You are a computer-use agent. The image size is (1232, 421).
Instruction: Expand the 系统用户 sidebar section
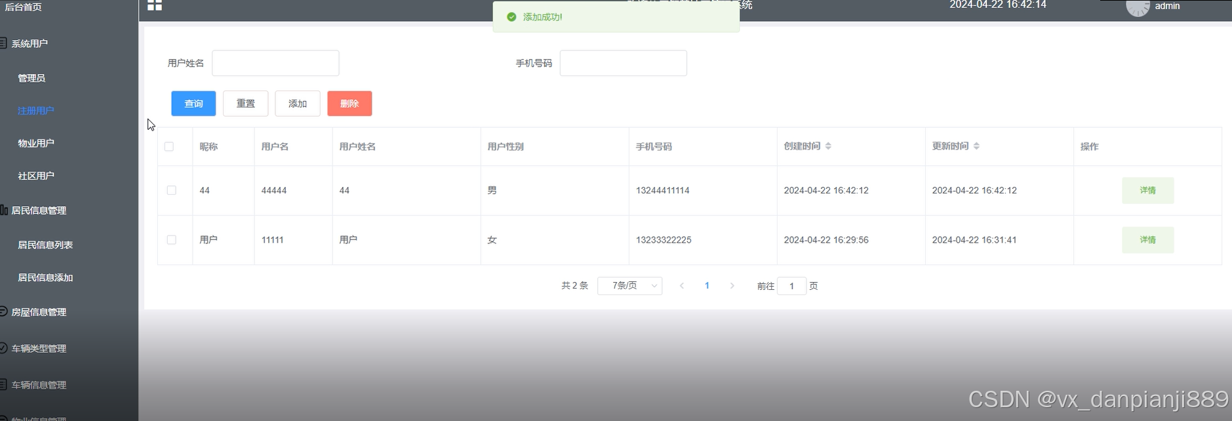30,43
